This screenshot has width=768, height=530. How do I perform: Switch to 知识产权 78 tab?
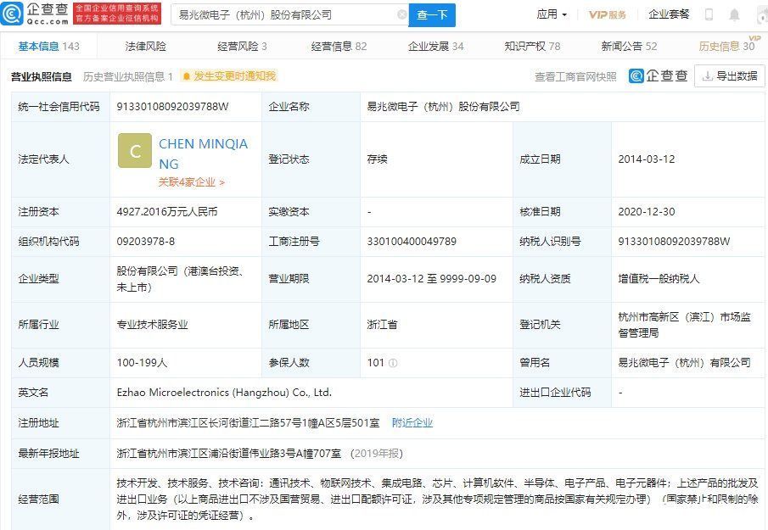coord(532,47)
